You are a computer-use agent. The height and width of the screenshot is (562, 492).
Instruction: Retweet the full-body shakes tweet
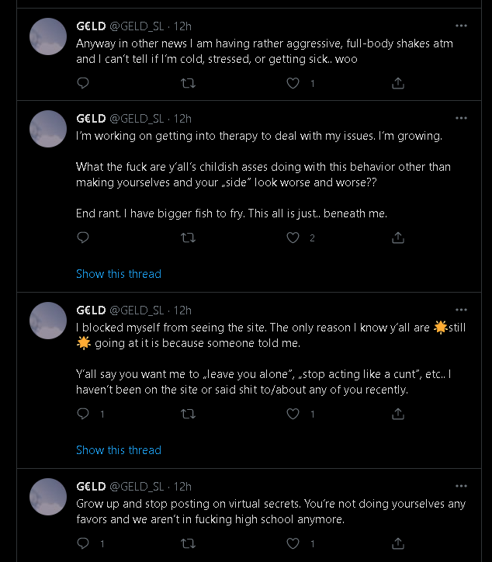[x=188, y=84]
